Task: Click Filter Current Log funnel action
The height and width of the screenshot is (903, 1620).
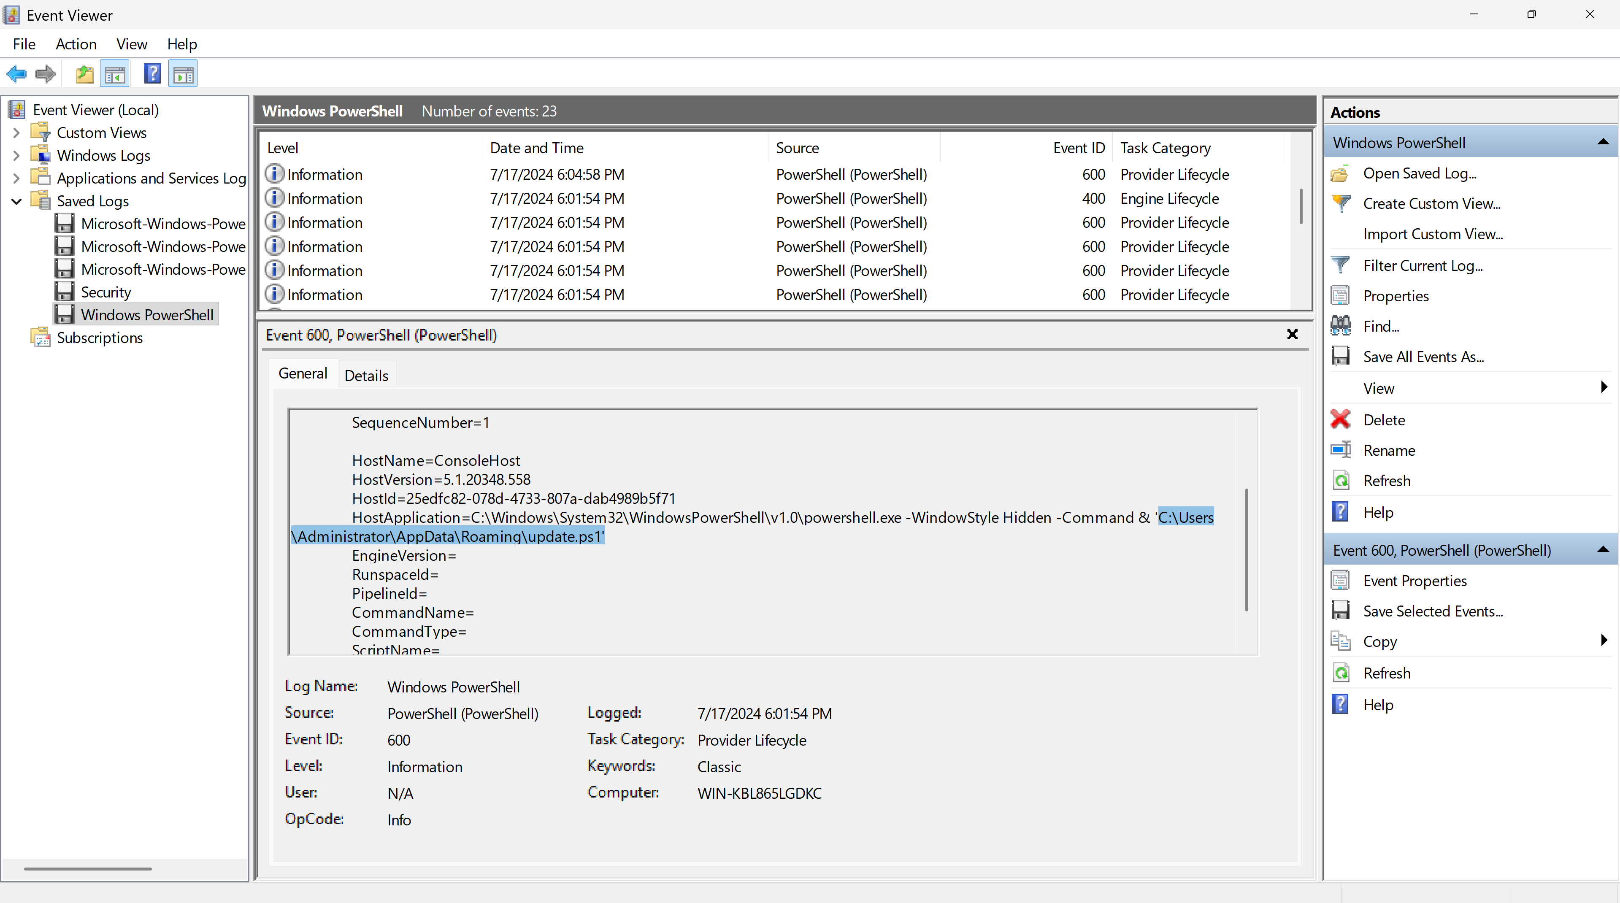Action: tap(1423, 265)
